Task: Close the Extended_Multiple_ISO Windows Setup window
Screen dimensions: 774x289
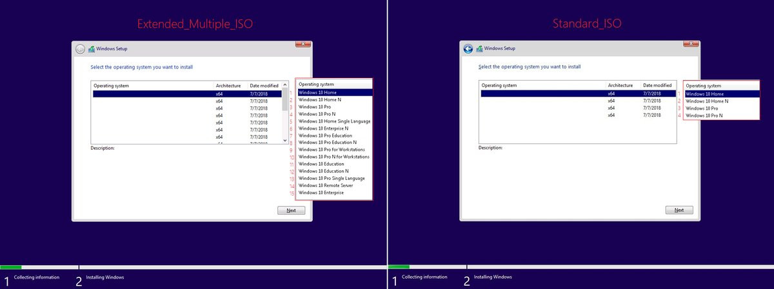Action: point(303,44)
